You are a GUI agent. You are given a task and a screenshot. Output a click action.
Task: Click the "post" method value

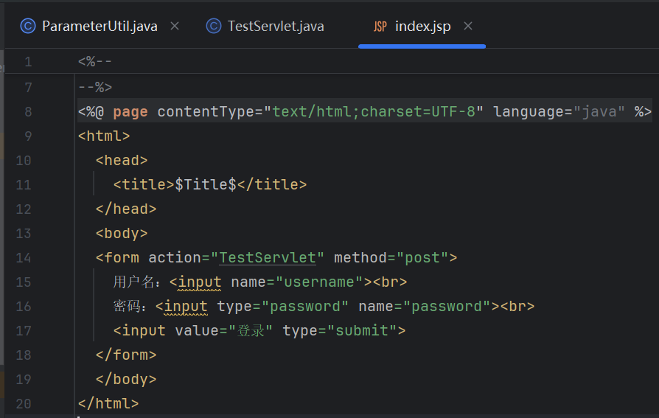point(422,257)
